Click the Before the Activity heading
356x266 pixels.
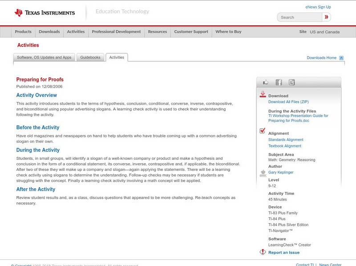pos(38,127)
